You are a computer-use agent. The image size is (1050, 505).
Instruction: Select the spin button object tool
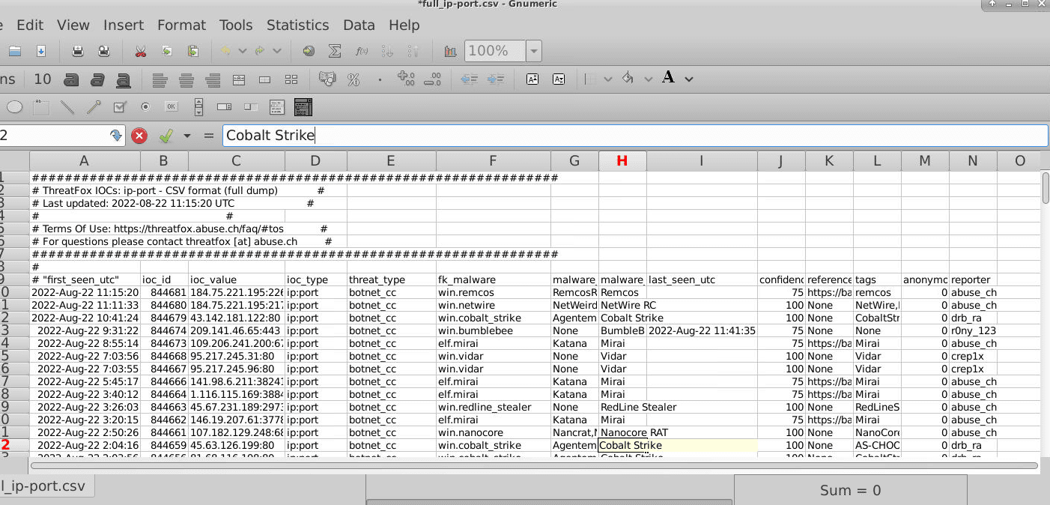(224, 107)
